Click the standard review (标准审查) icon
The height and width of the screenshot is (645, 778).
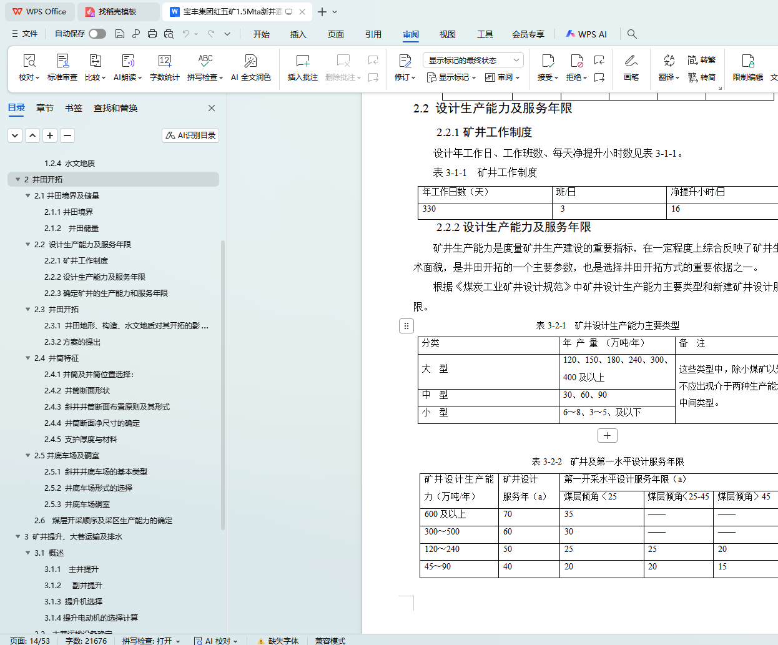(x=62, y=61)
